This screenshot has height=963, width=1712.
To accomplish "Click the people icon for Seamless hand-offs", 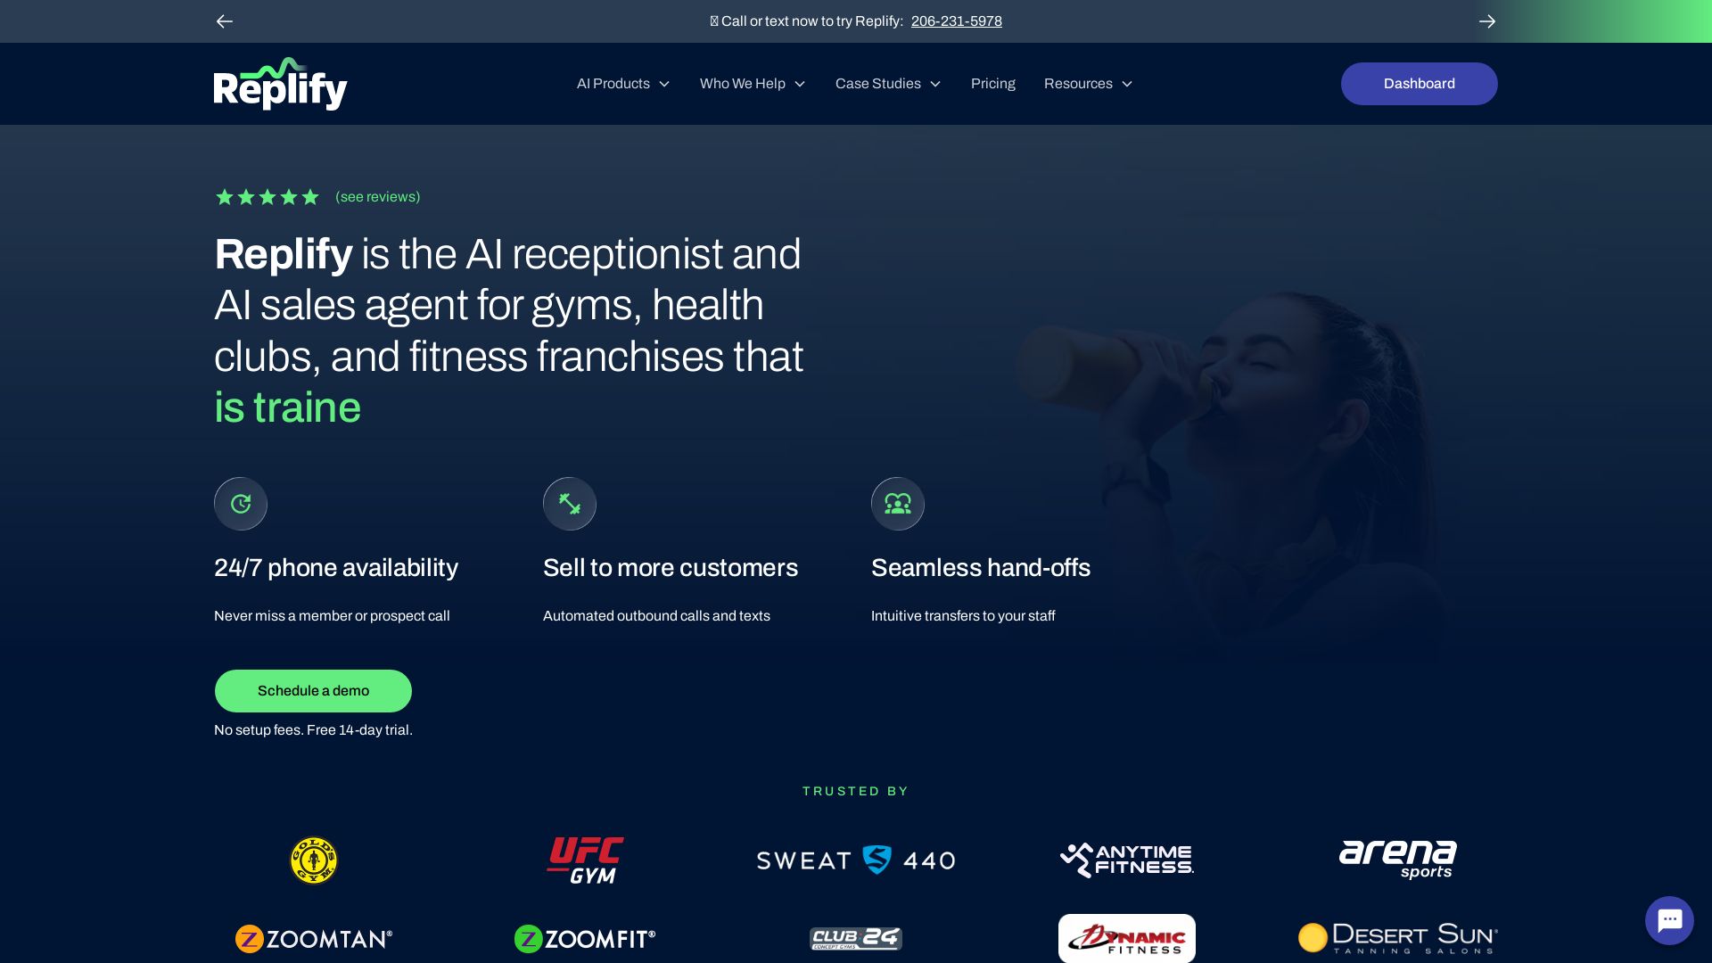I will click(x=898, y=504).
